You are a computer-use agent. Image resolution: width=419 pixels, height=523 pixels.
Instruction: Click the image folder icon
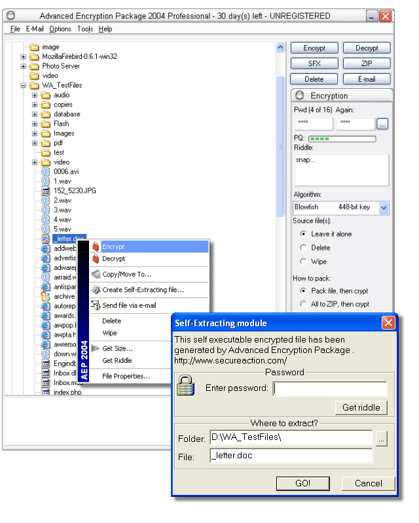pyautogui.click(x=34, y=47)
